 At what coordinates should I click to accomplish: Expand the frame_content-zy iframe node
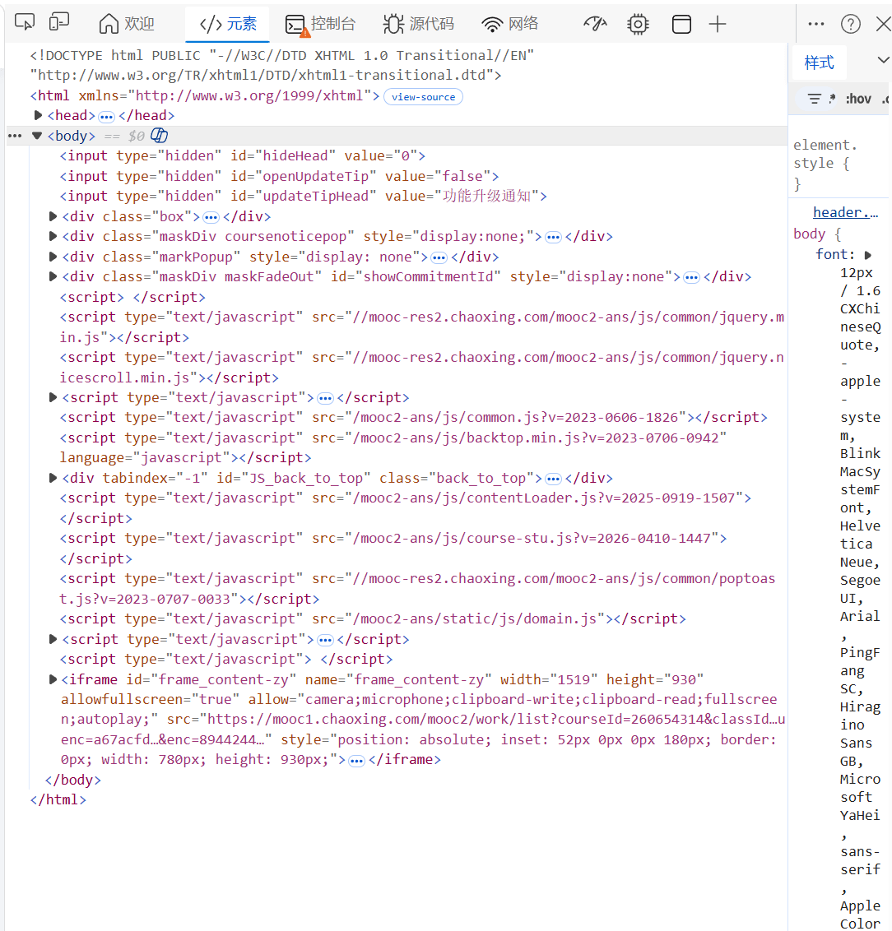[53, 679]
